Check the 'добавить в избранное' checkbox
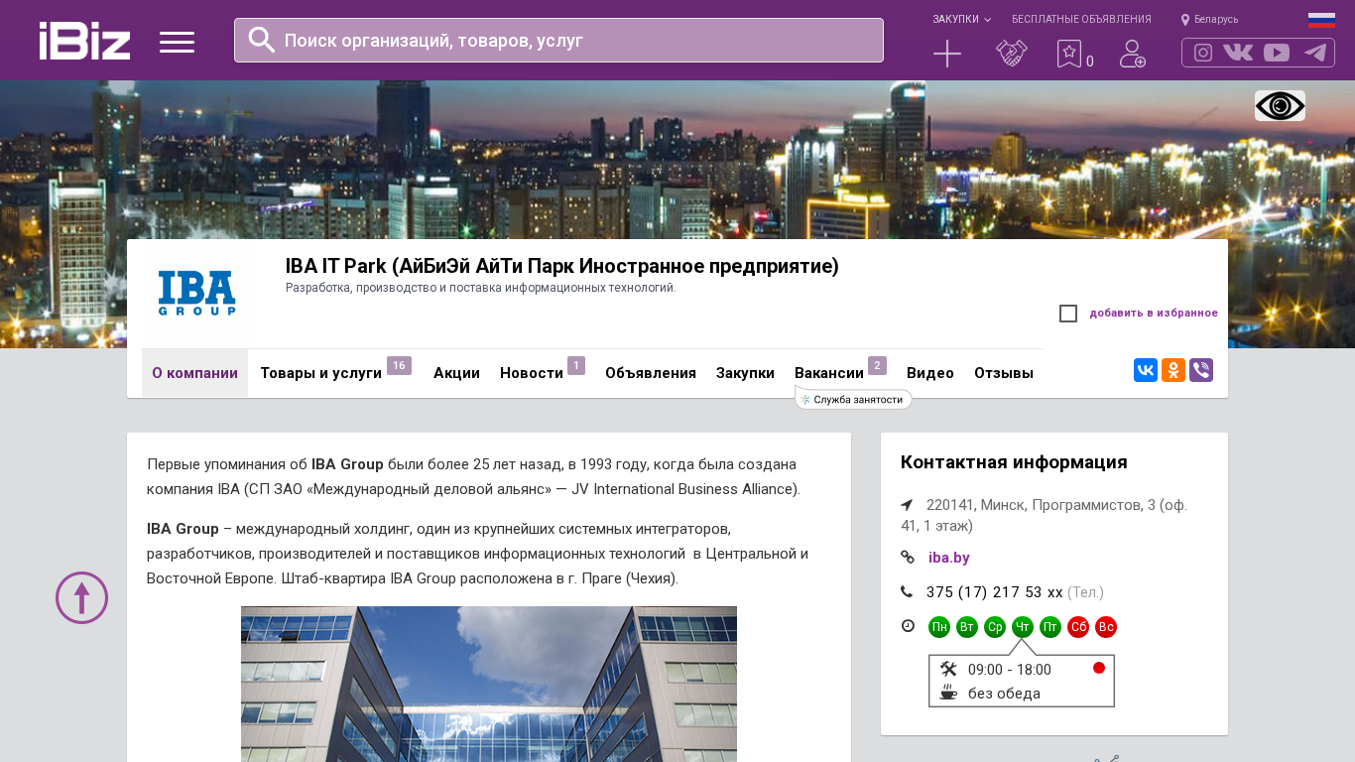 coord(1068,314)
